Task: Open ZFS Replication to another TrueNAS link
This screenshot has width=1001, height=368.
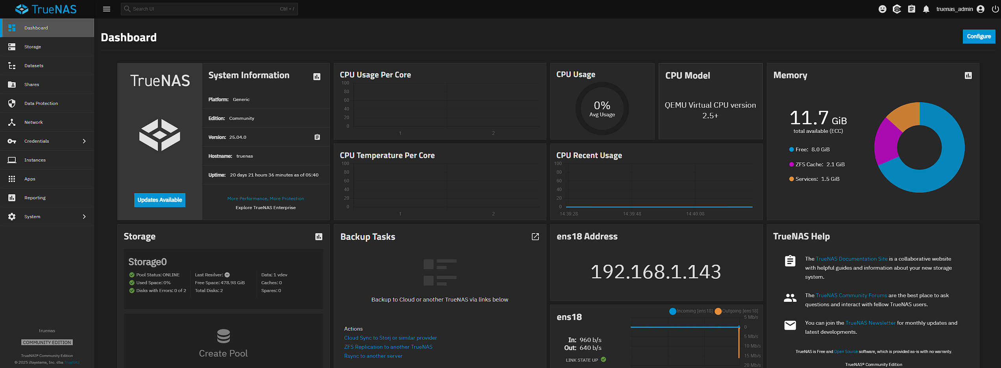Action: [388, 347]
